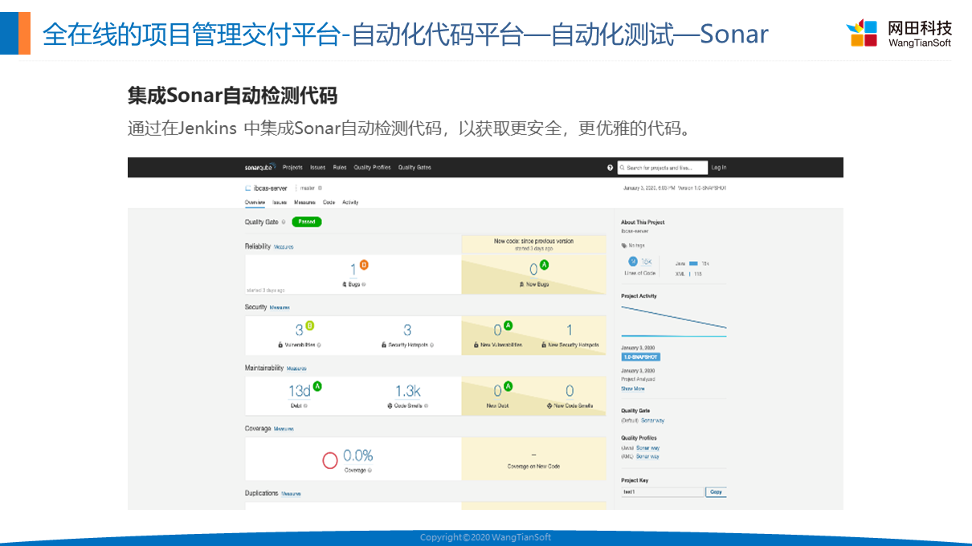The image size is (972, 546).
Task: Click the green Passed quality gate badge
Action: tap(307, 222)
